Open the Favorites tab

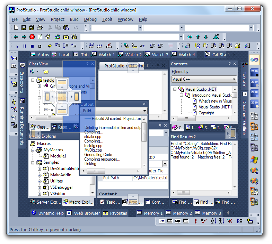[115, 213]
